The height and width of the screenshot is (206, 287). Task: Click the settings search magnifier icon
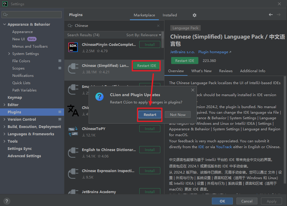pos(5,15)
